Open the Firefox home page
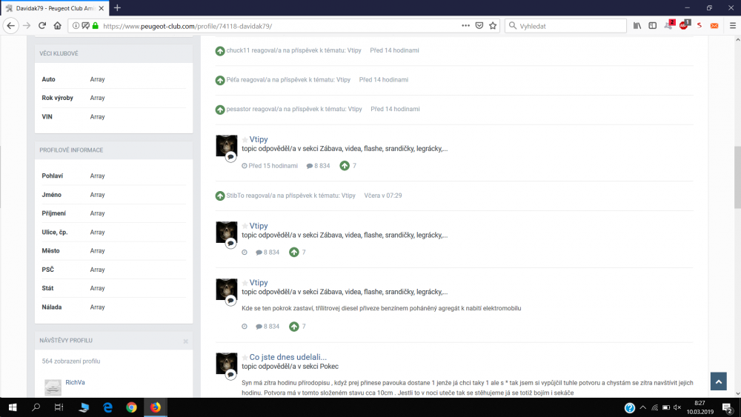Screen dimensions: 741x417 (57, 26)
